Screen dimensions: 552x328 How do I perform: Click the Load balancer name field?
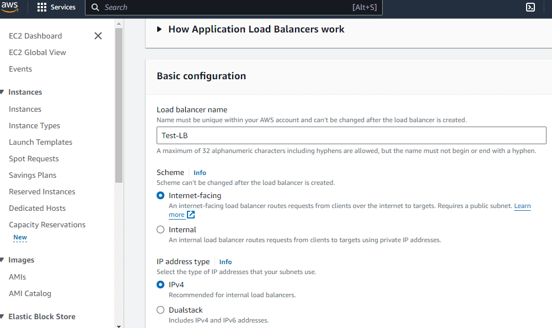pos(351,135)
